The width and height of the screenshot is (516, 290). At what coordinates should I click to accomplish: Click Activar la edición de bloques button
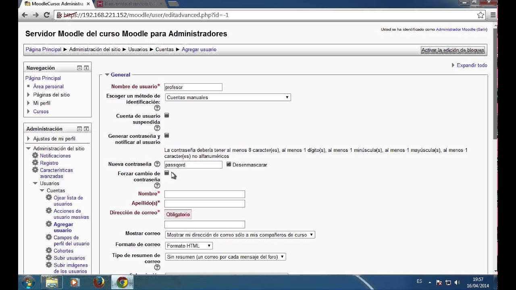click(453, 50)
